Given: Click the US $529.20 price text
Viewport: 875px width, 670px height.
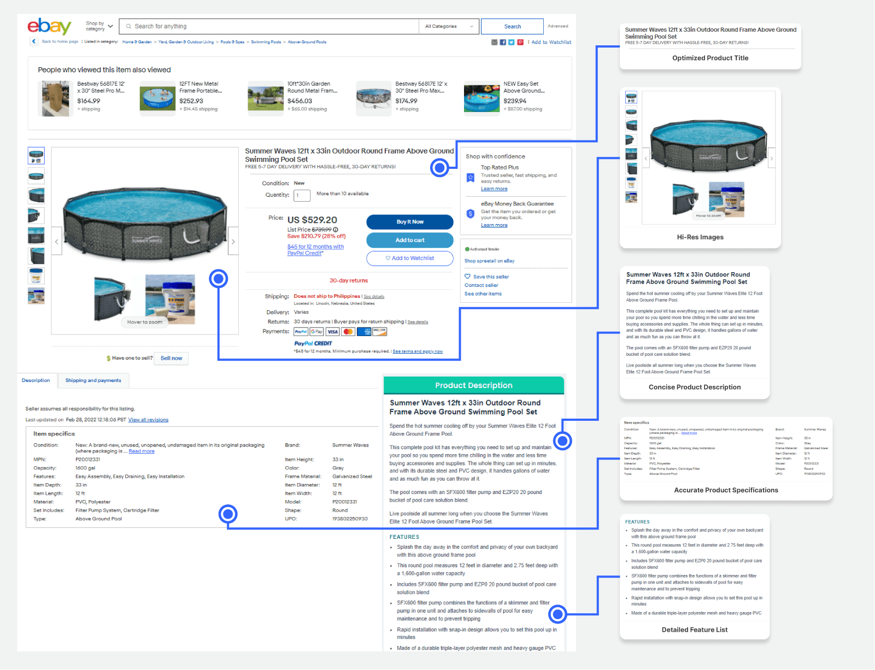Looking at the screenshot, I should click(312, 220).
